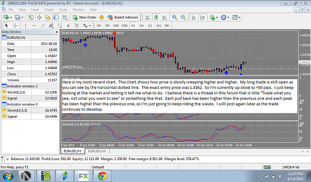Viewport: 311px width, 182px height.
Task: Open the File menu
Action: coord(11,9)
